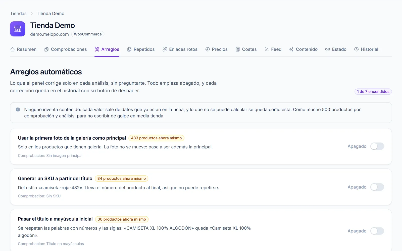Click the copy icon of the Repetidos tab
The image size is (402, 251).
point(129,49)
